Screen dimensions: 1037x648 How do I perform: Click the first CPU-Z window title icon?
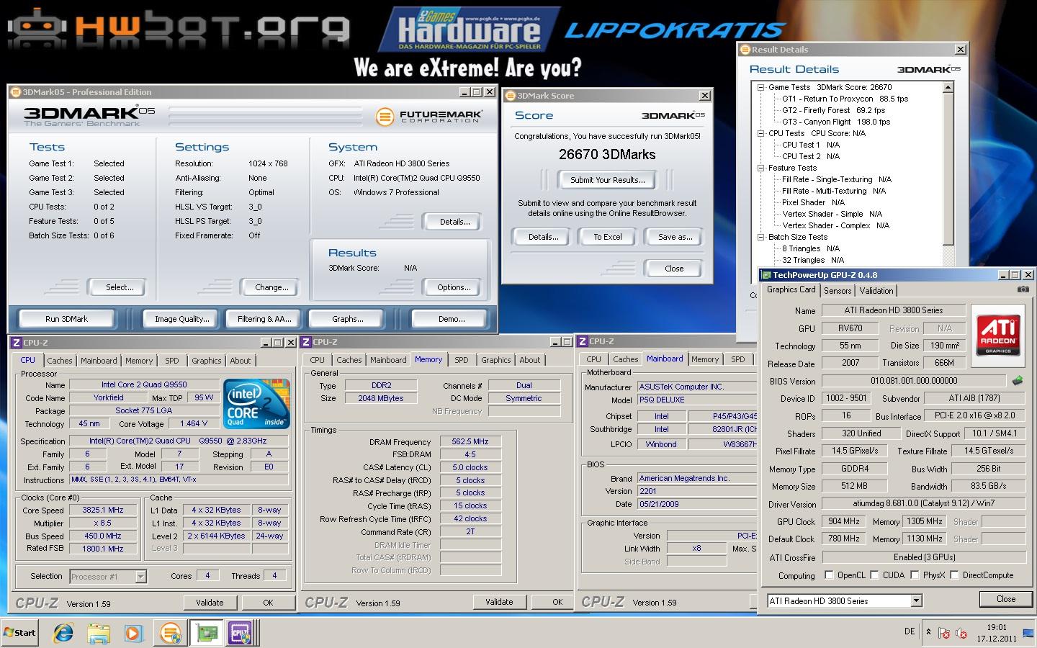16,343
